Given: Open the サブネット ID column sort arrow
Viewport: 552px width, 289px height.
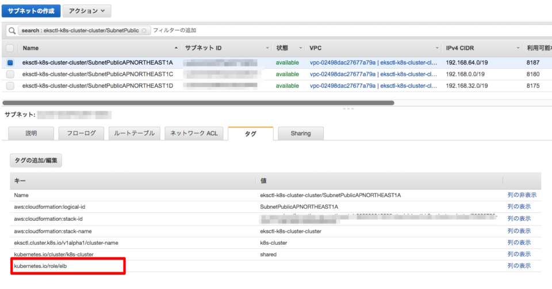Looking at the screenshot, I should point(267,48).
